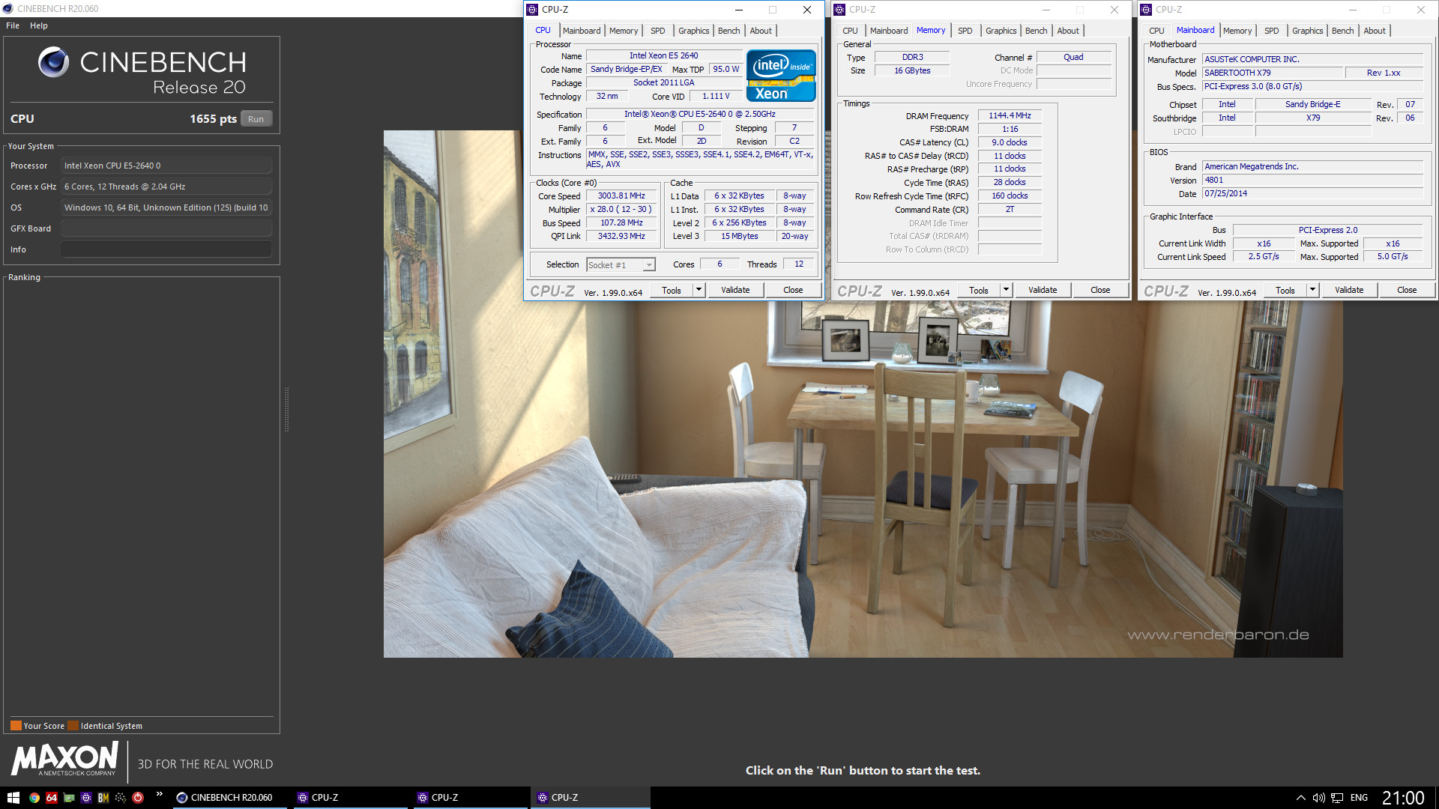Open the BM taskbar icon
The height and width of the screenshot is (809, 1439).
tap(103, 798)
